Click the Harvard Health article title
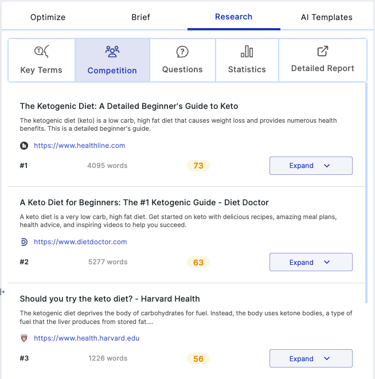Screen dimensions: 375x379 coord(110,299)
